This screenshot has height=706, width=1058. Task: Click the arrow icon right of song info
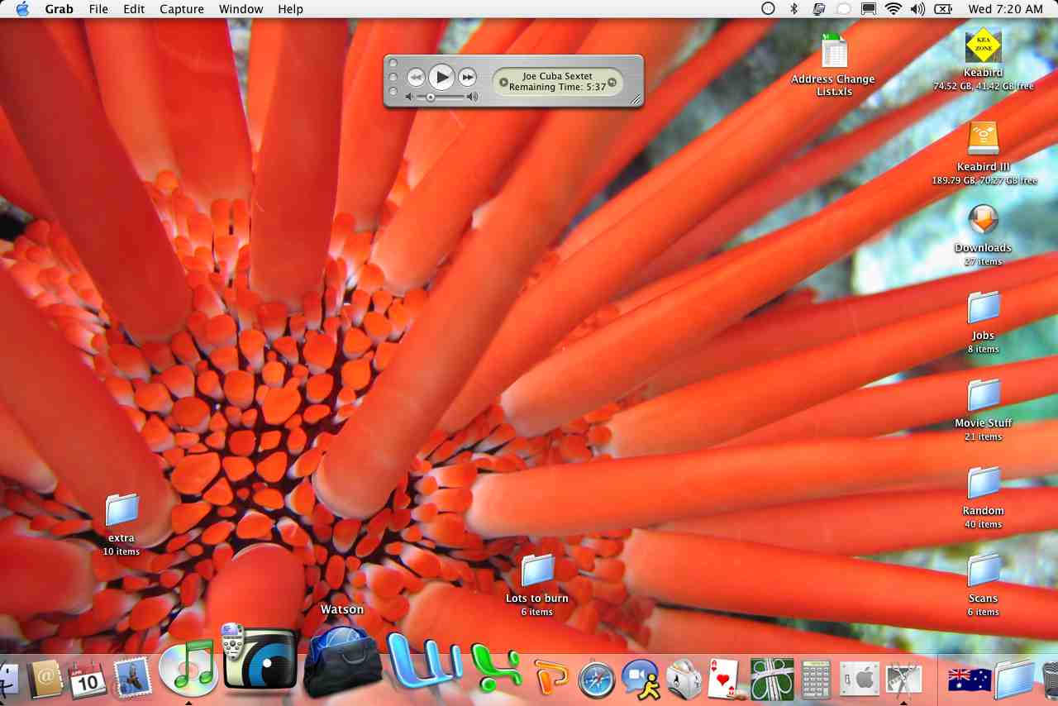[x=612, y=82]
